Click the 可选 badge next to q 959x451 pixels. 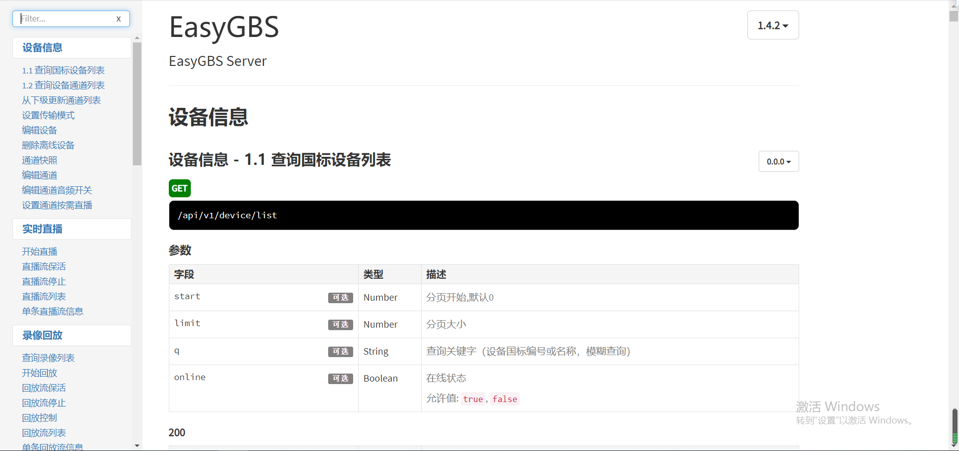click(x=340, y=351)
